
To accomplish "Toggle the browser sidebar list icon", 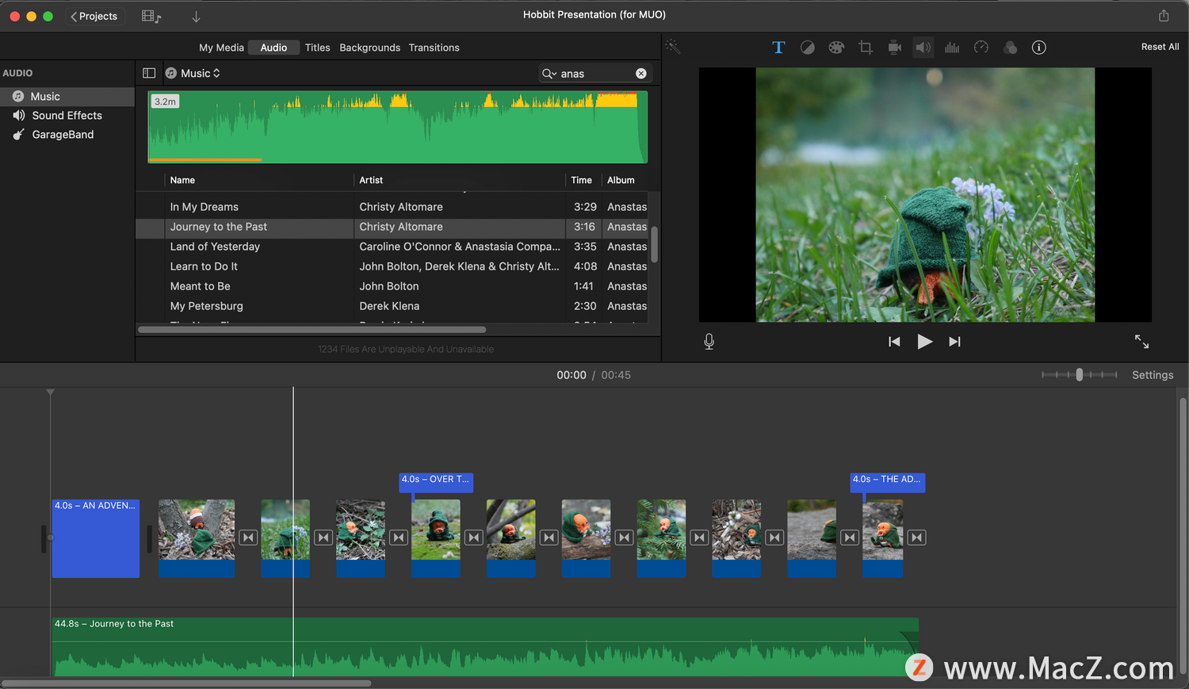I will (148, 73).
